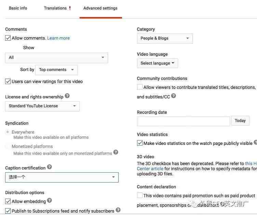257x215 pixels.
Task: Click help icon after subtitles/CC text
Action: (x=174, y=96)
